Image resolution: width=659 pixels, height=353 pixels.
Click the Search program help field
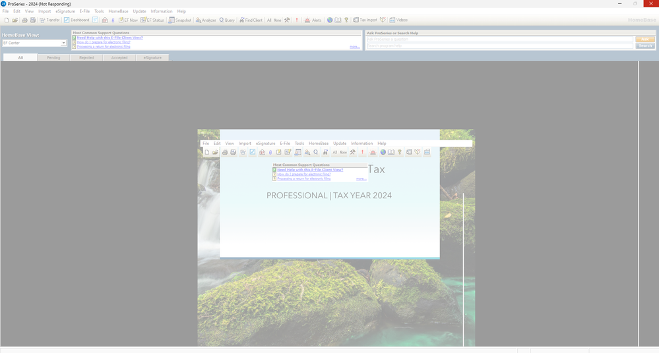(499, 46)
